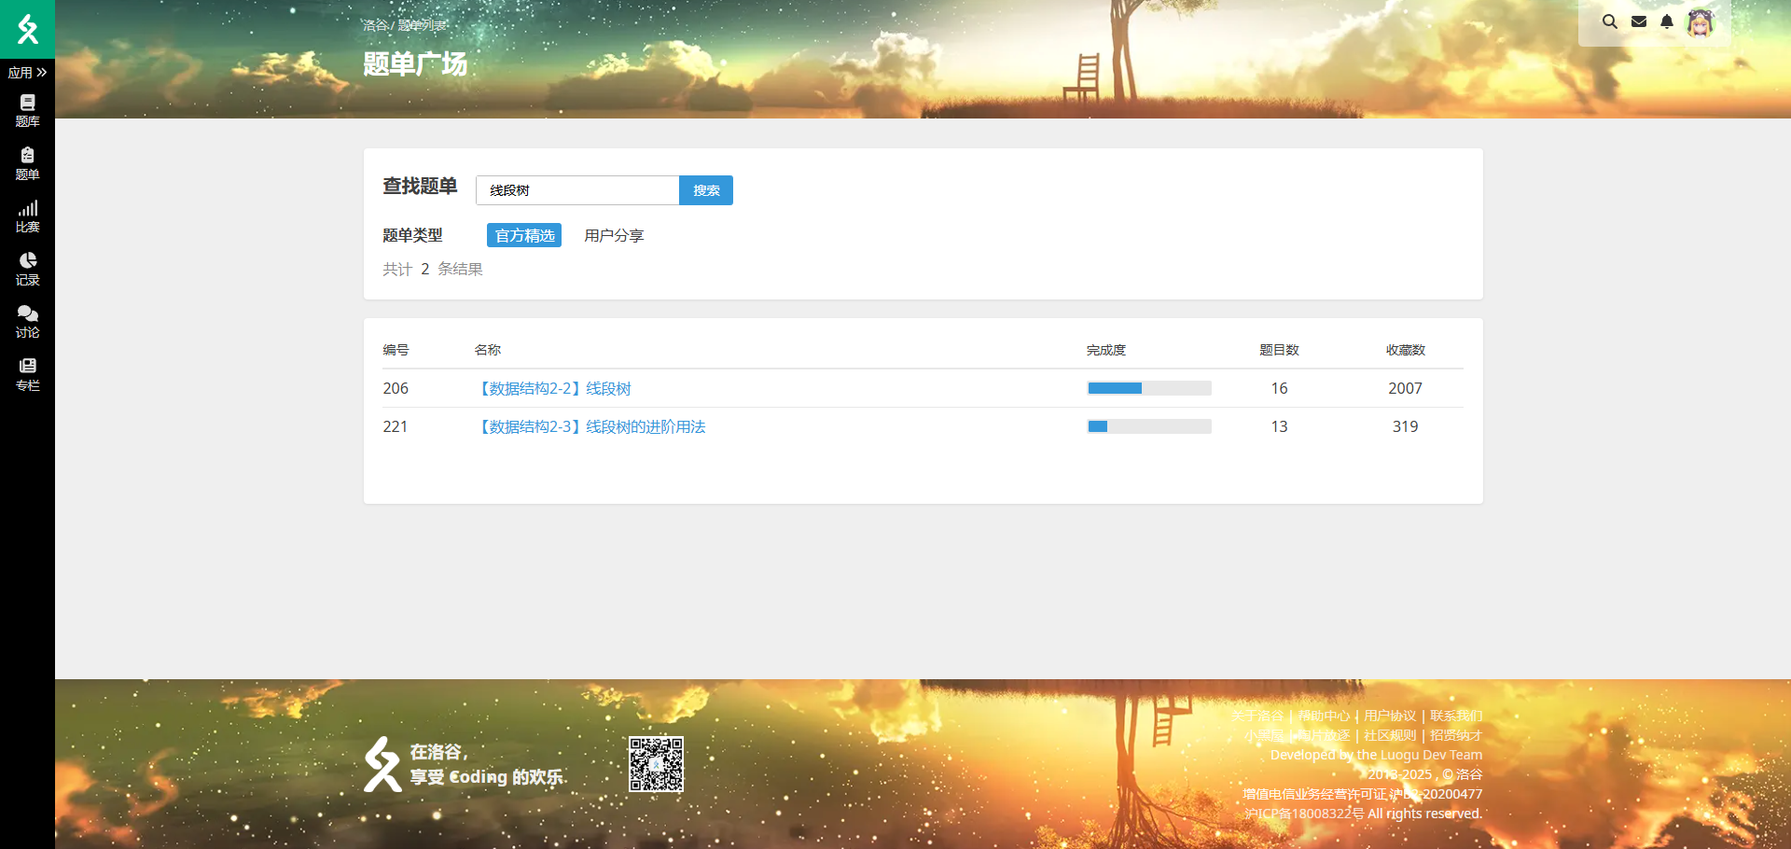Click the user avatar in header
This screenshot has height=849, width=1791.
[x=1701, y=22]
